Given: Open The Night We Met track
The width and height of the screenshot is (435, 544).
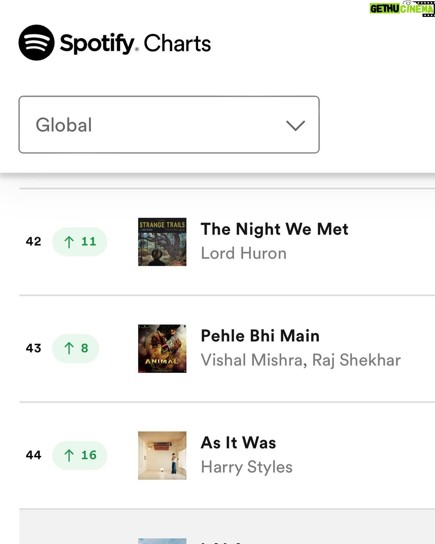Looking at the screenshot, I should click(x=274, y=229).
